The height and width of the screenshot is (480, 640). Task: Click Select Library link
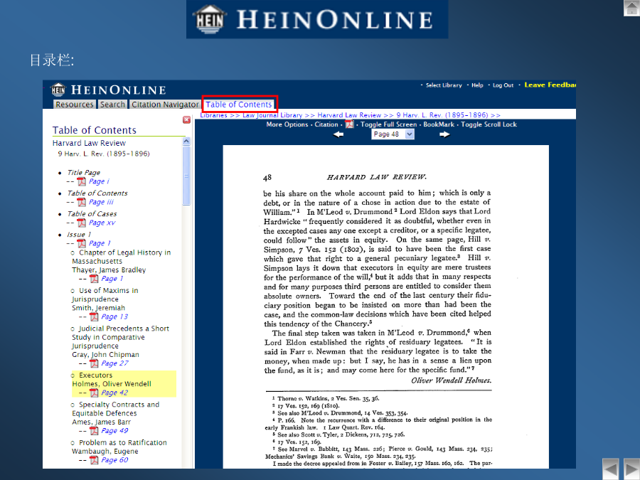(x=444, y=85)
